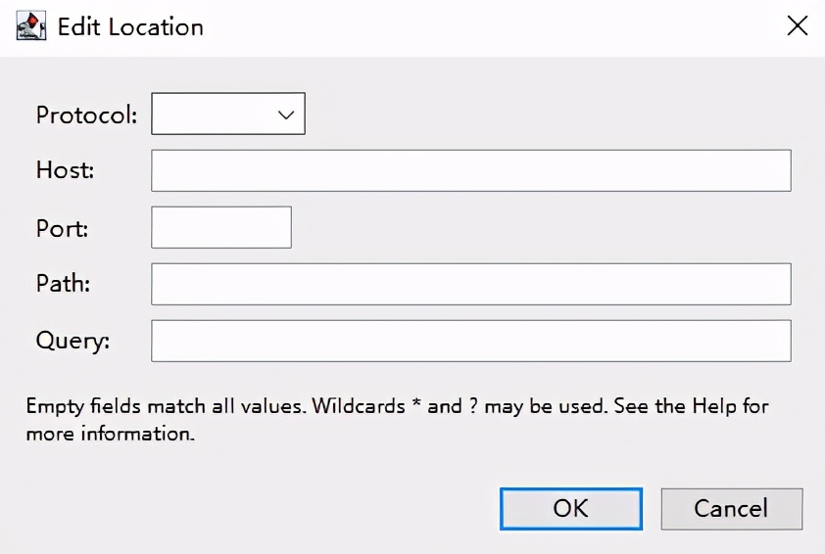
Task: Close the Edit Location dialog
Action: 798,26
